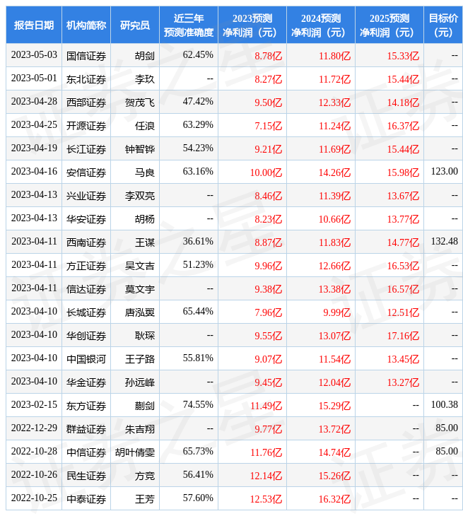Screen dimensions: 463x516
Task: Click the target price 100.38
Action: click(x=444, y=405)
